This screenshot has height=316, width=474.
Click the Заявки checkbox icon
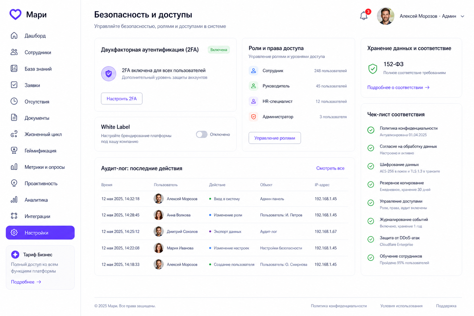click(x=14, y=85)
